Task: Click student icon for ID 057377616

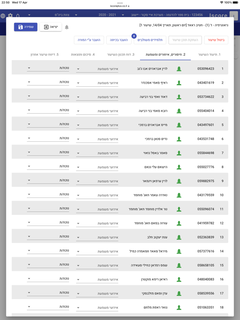Action: tap(179, 251)
